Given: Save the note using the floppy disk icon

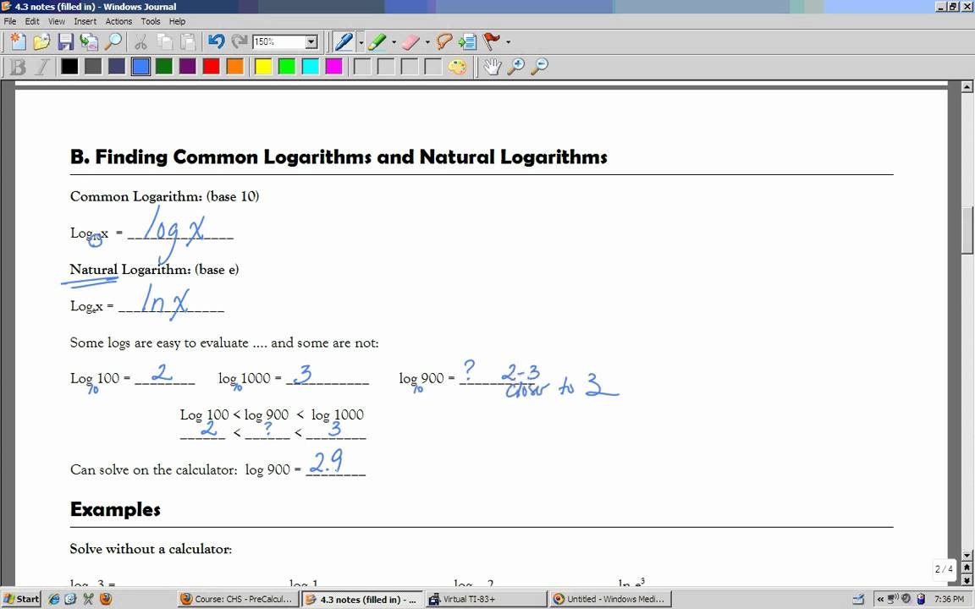Looking at the screenshot, I should coord(65,41).
